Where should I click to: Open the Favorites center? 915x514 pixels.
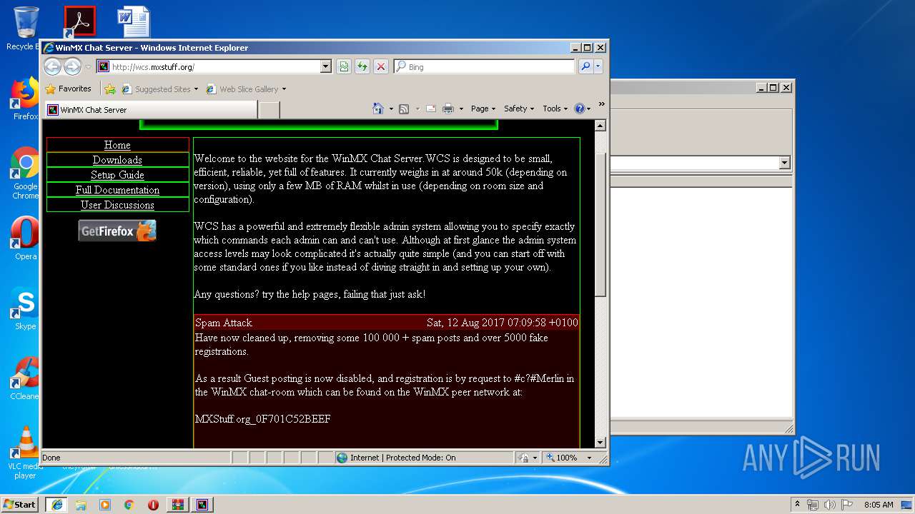click(x=68, y=89)
